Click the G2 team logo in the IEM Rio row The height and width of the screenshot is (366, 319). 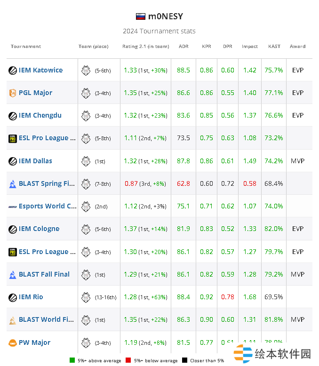[x=86, y=297]
